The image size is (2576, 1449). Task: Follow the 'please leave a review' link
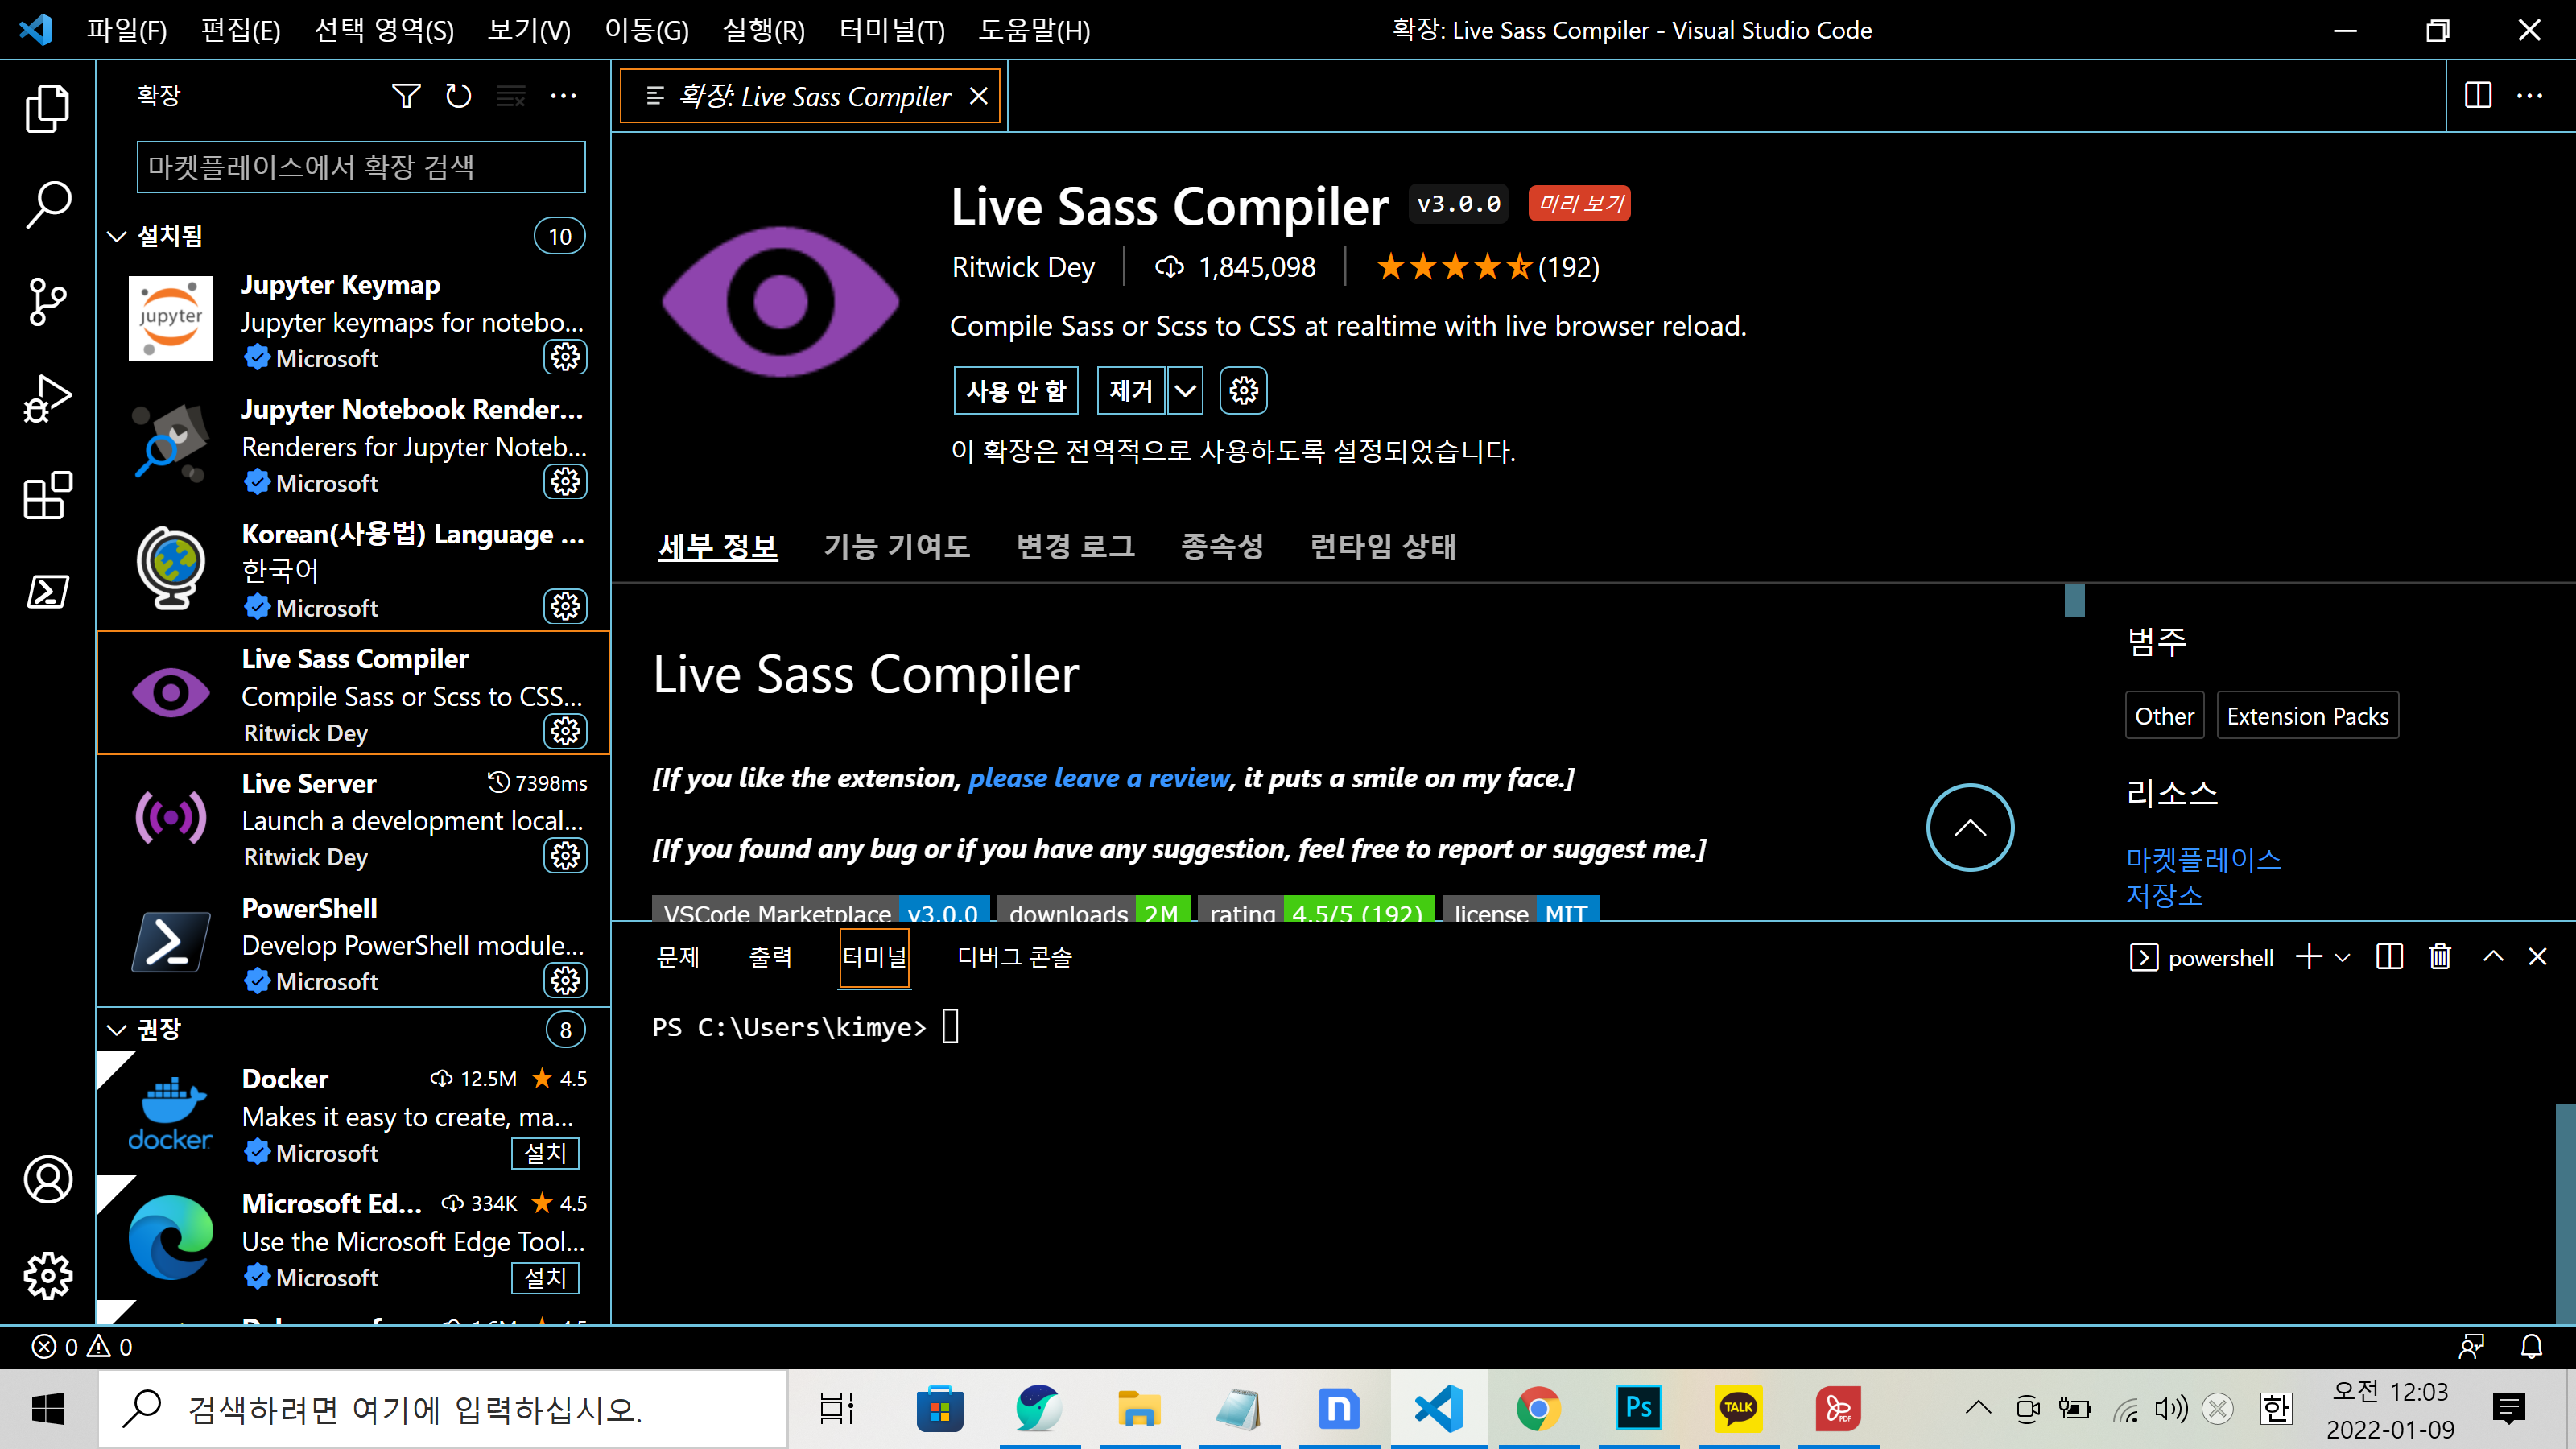click(1099, 778)
